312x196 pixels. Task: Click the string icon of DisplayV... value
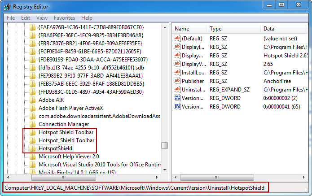177,64
